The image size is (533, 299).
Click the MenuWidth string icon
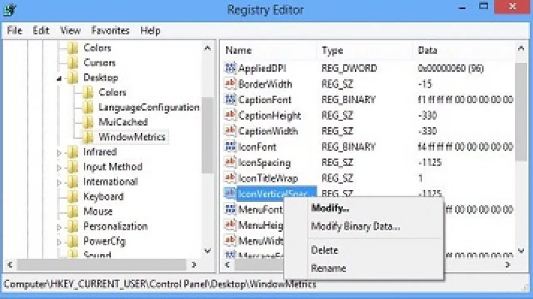click(230, 240)
